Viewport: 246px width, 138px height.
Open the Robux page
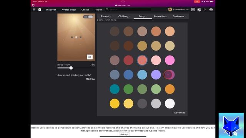[98, 10]
